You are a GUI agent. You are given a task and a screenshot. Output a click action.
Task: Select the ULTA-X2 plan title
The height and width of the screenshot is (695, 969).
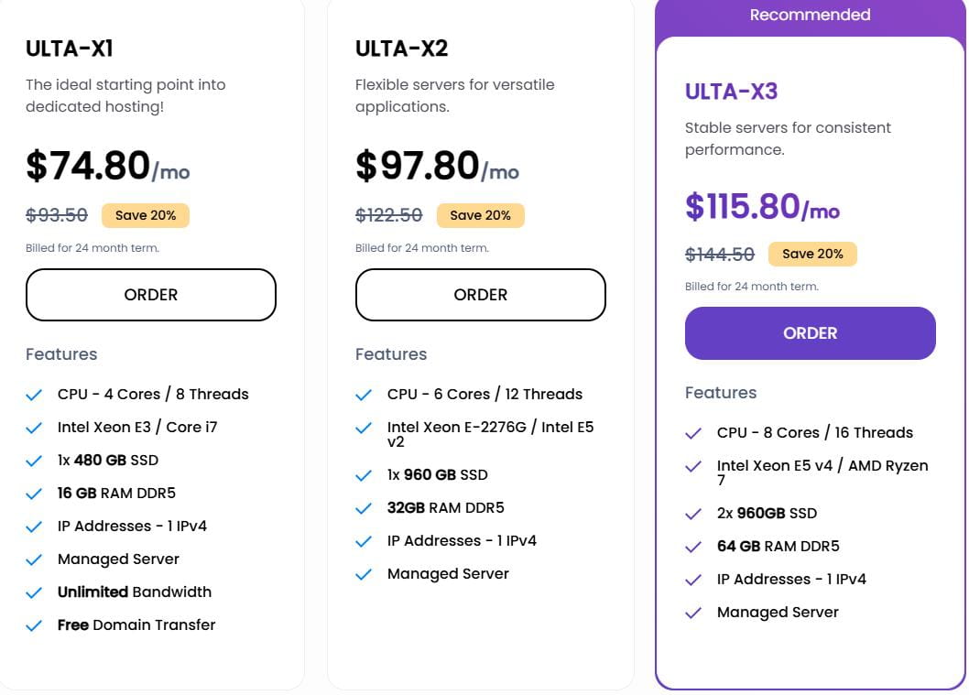pos(401,49)
